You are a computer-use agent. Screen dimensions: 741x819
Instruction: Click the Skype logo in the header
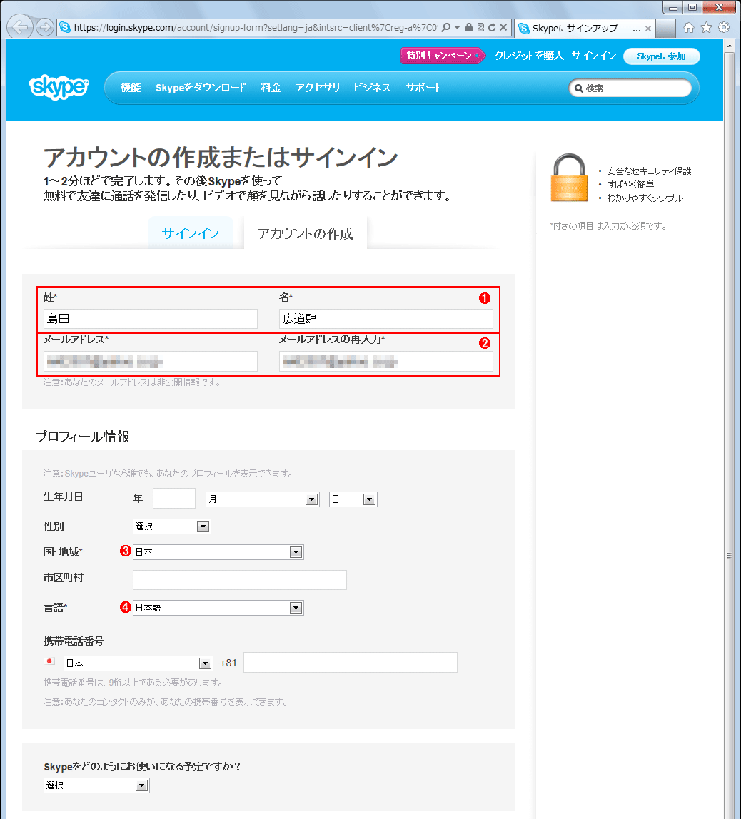59,87
